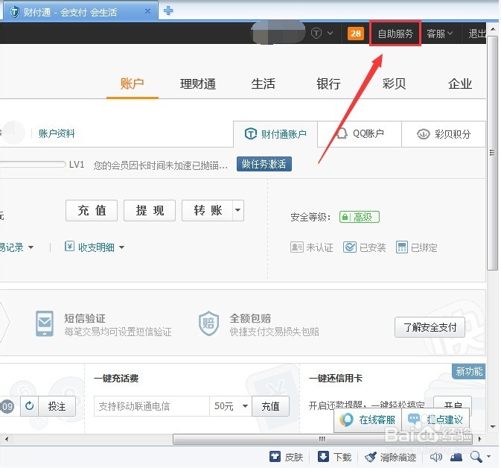Expand the 转账 dropdown arrow
Viewport: 501px width, 468px height.
[238, 210]
